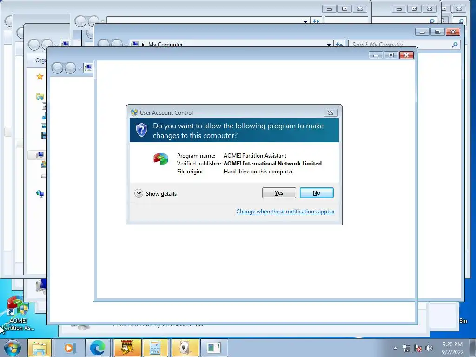Select the Computer icon in the navigation pane

pyautogui.click(x=40, y=155)
